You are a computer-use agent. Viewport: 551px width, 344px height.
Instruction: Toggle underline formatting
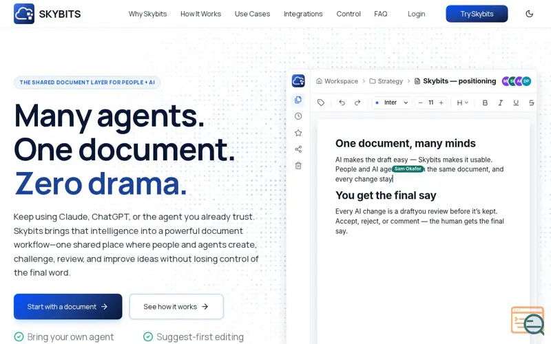pyautogui.click(x=516, y=103)
